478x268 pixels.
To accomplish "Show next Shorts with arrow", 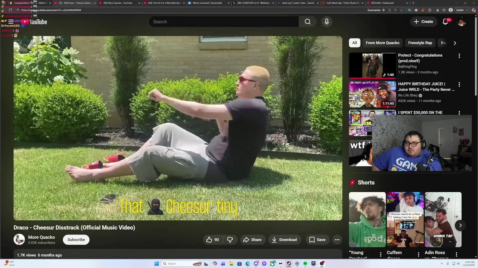I will 460,225.
